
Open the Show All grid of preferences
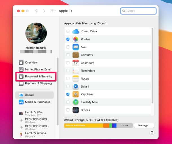pos(53,11)
